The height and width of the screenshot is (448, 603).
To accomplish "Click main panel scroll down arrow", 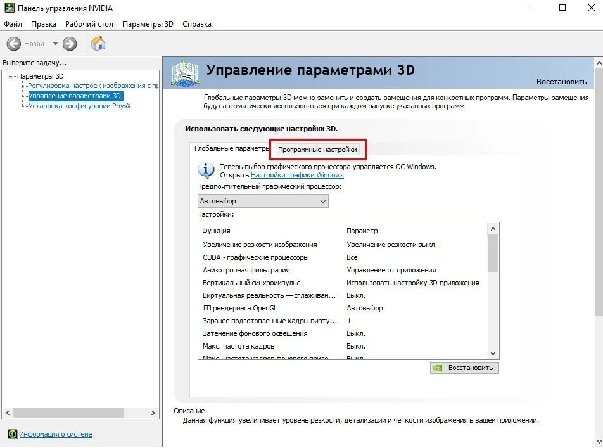I will (599, 442).
